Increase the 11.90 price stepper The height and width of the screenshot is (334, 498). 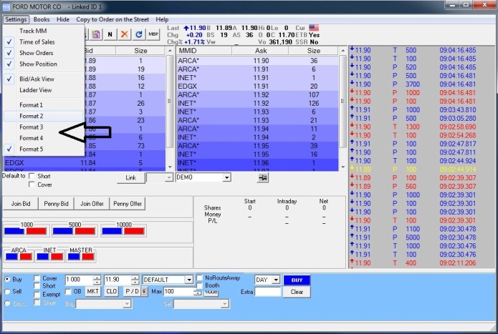135,277
